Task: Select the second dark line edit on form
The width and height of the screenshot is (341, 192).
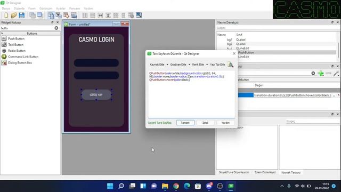Action: click(x=96, y=75)
